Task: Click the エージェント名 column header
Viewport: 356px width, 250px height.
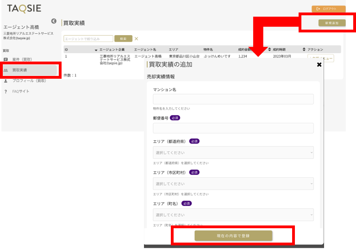Action: [145, 50]
